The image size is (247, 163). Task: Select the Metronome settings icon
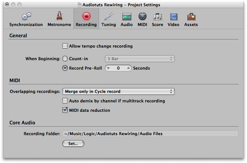coord(60,16)
